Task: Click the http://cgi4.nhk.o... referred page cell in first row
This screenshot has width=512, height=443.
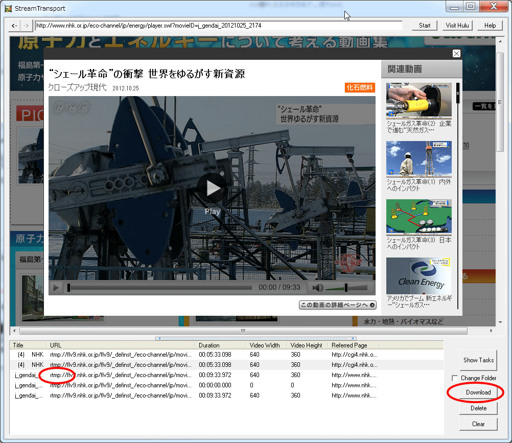Action: [x=354, y=355]
